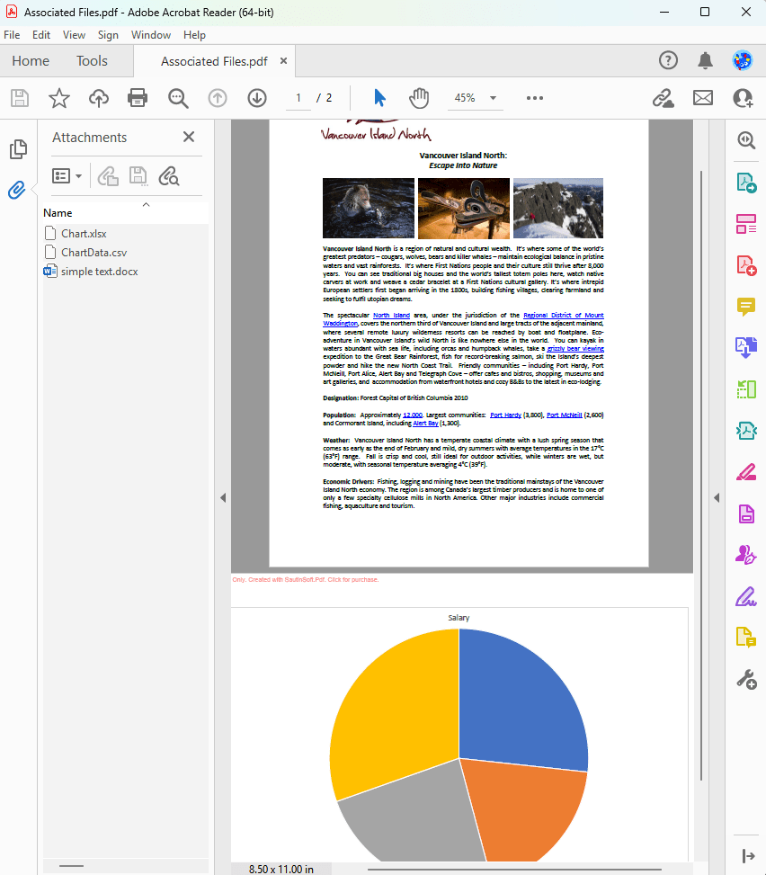This screenshot has width=766, height=875.
Task: Click the search attachments icon
Action: tap(168, 176)
